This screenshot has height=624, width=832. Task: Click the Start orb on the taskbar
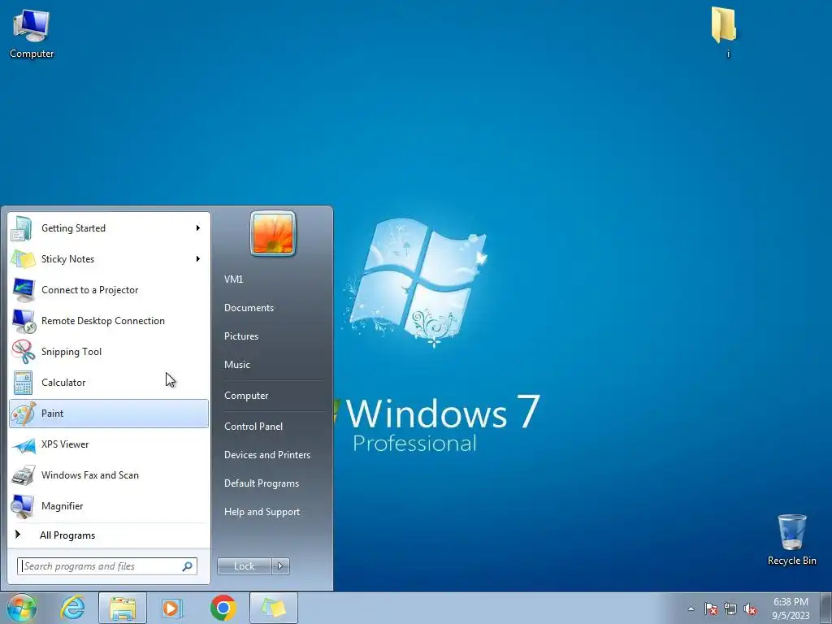click(x=22, y=608)
